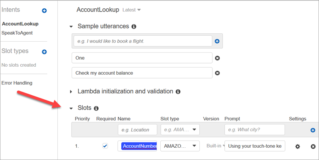Remove the 'One' utterance
Image resolution: width=319 pixels, height=160 pixels.
217,58
